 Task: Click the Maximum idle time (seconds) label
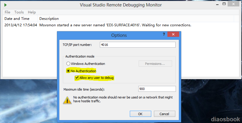pyautogui.click(x=84, y=89)
